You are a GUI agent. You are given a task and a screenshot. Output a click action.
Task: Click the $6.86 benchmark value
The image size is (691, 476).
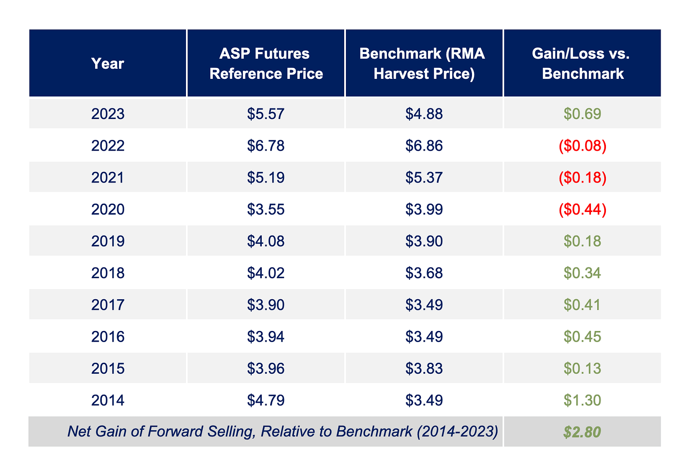pos(424,146)
